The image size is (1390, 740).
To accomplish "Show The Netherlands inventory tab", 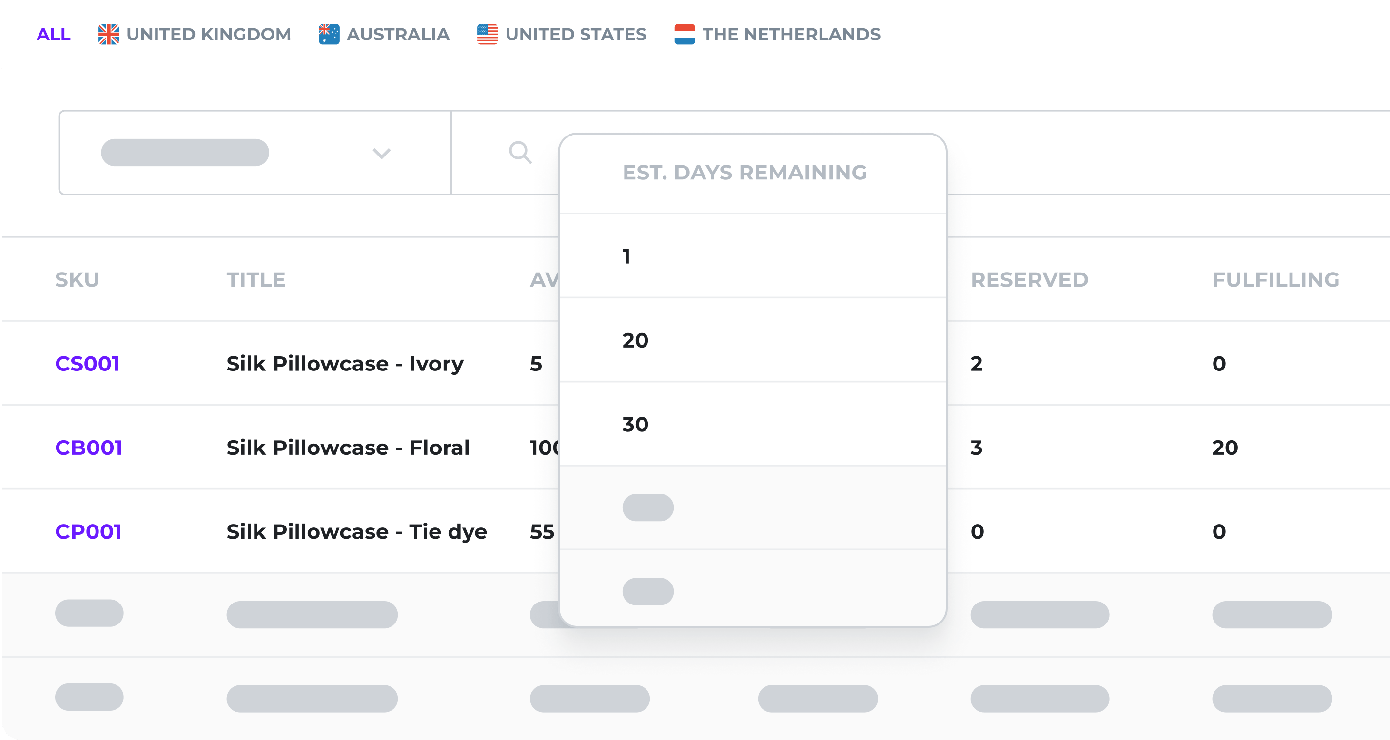I will coord(791,35).
